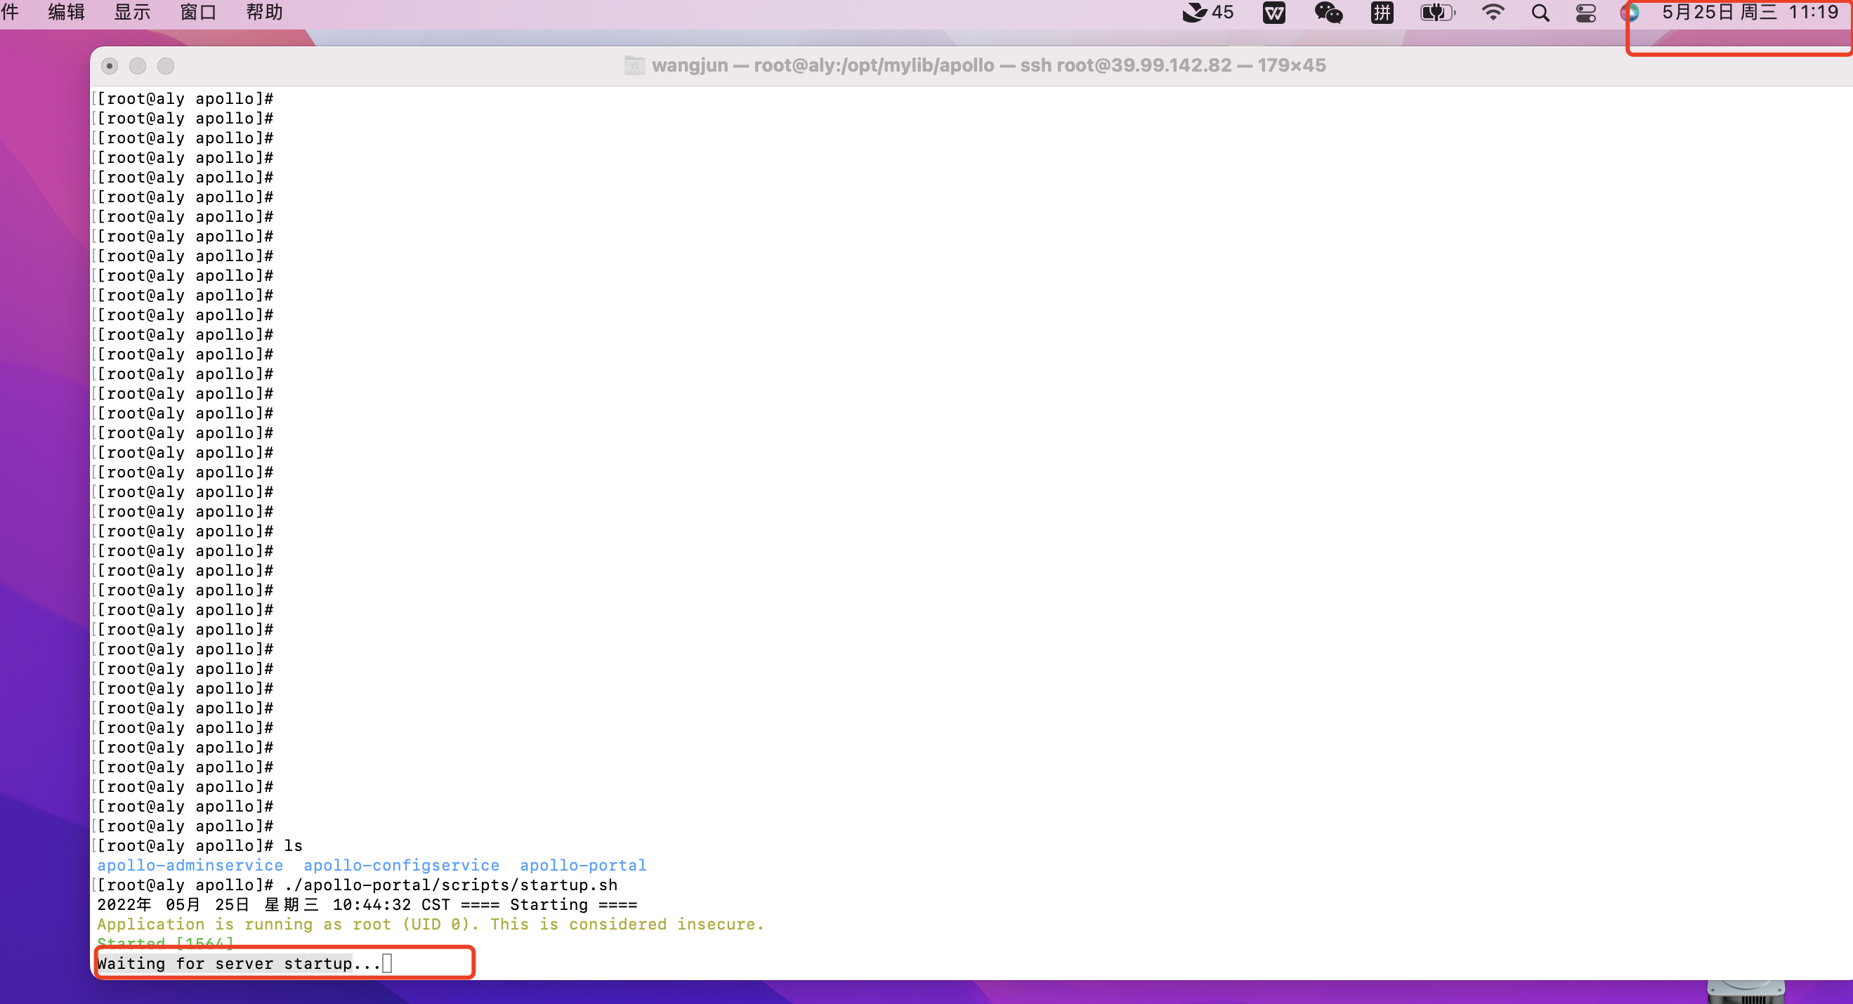Open the 窗口 menu
Screen dimensions: 1853x1004
coord(197,12)
